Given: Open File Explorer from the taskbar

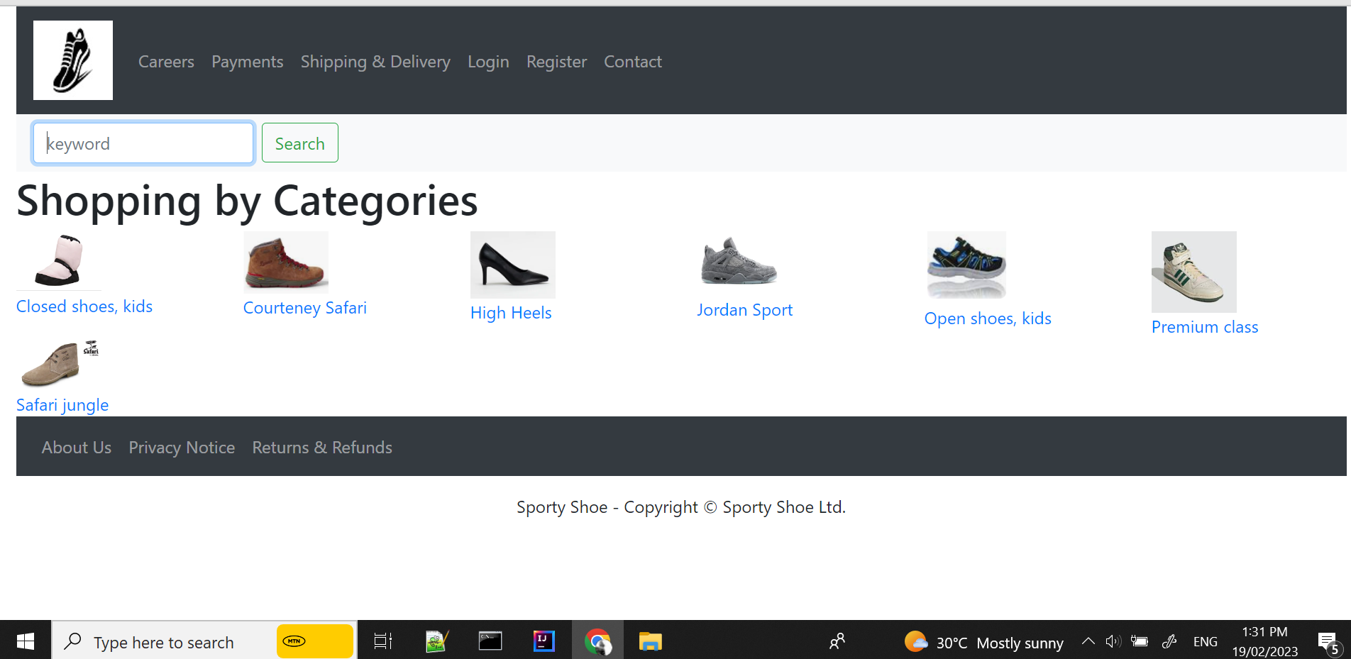Looking at the screenshot, I should point(650,641).
